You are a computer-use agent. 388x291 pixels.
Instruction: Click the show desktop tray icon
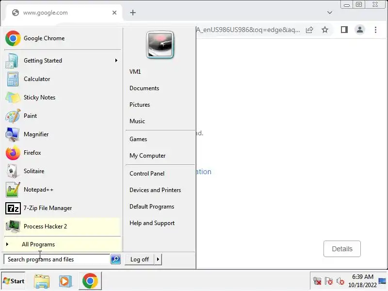(382, 281)
